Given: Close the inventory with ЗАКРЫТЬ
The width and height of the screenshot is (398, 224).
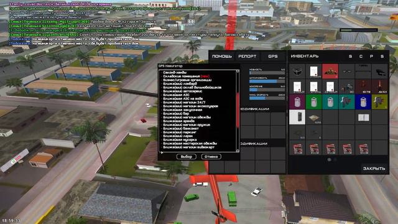Looking at the screenshot, I should coord(374,169).
